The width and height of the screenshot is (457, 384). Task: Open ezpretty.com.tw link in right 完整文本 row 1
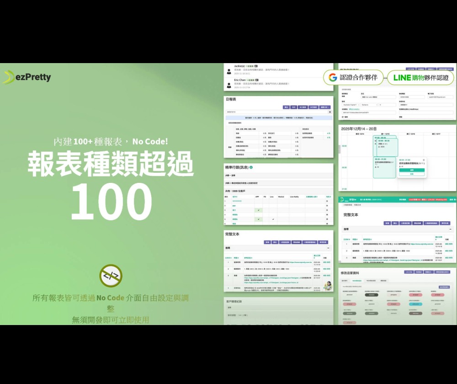pyautogui.click(x=422, y=244)
